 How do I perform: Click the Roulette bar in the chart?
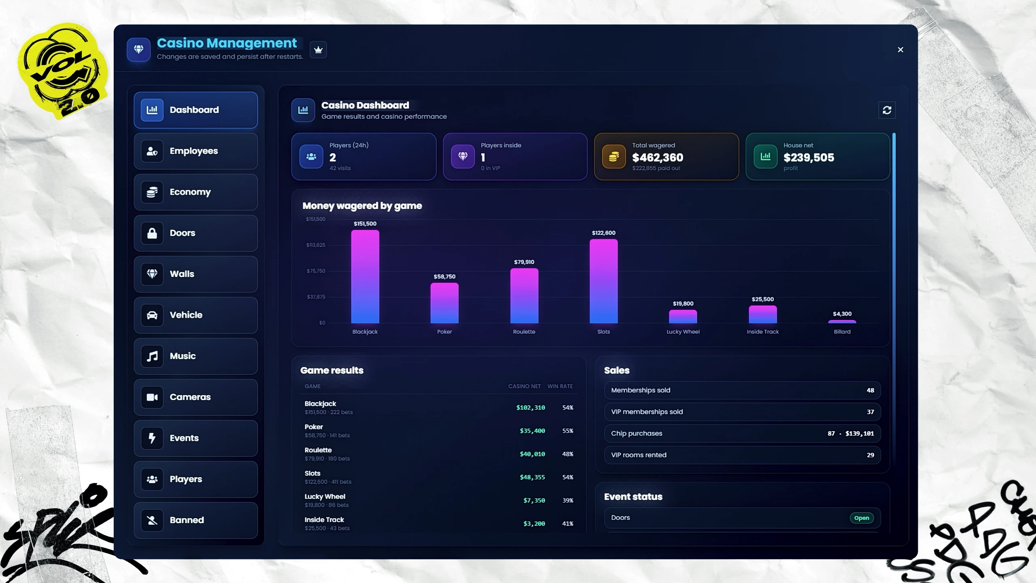(524, 296)
